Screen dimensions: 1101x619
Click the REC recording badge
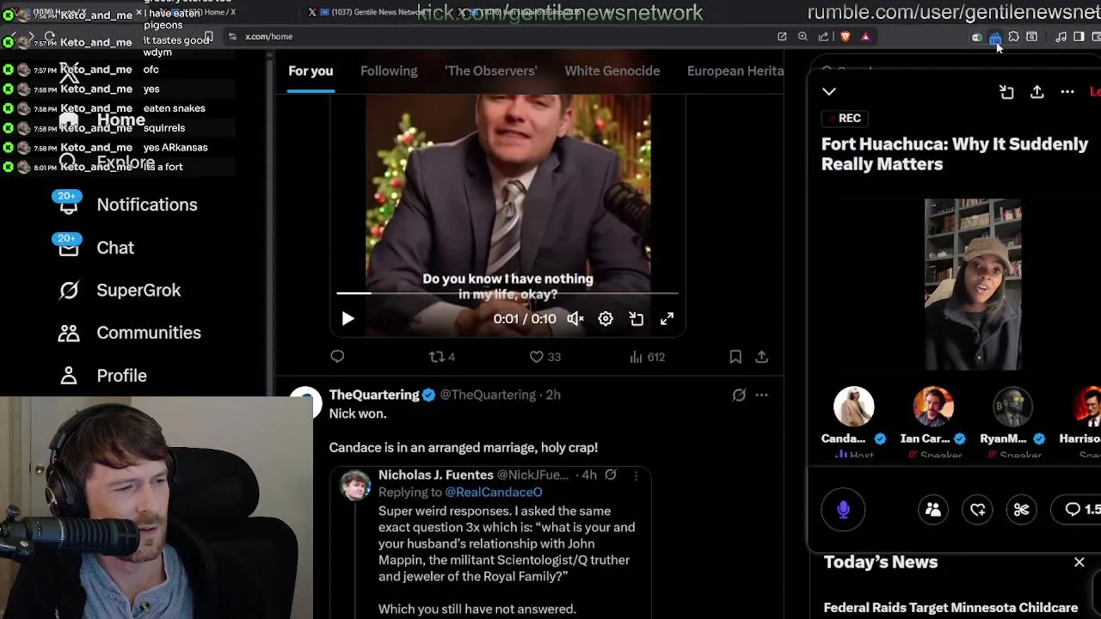[x=843, y=118]
